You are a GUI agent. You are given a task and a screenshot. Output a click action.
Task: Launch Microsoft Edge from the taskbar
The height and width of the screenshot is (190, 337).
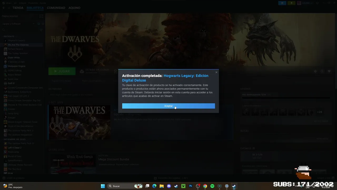155,186
